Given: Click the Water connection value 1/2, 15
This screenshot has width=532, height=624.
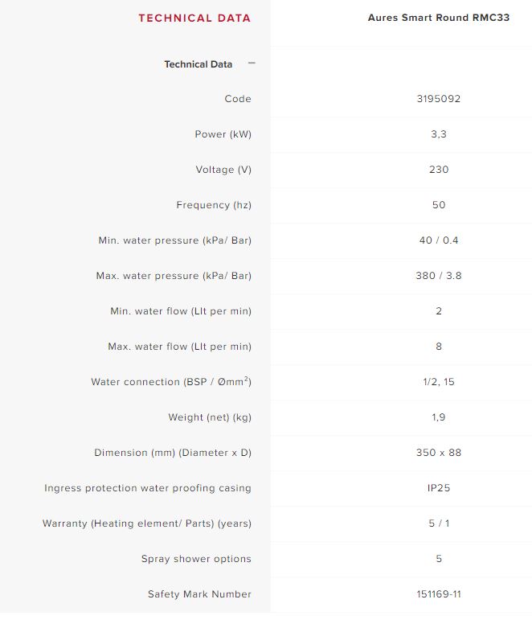Looking at the screenshot, I should pyautogui.click(x=438, y=382).
